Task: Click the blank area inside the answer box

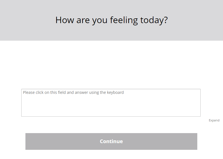Action: point(111,107)
